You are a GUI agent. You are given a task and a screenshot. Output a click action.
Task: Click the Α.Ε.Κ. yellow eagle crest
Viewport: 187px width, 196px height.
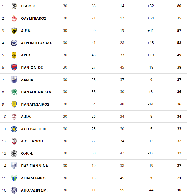tap(14, 31)
